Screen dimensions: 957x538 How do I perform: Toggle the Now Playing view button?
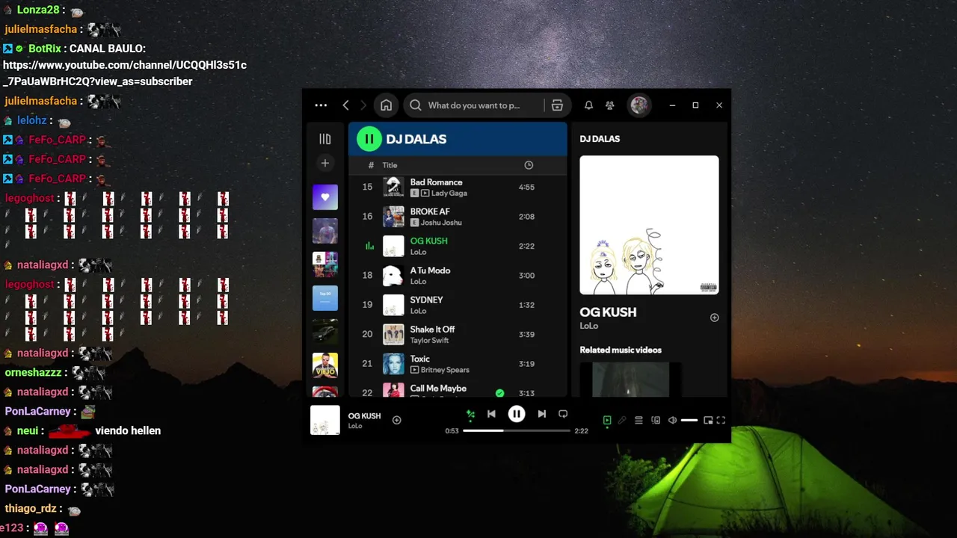click(607, 421)
